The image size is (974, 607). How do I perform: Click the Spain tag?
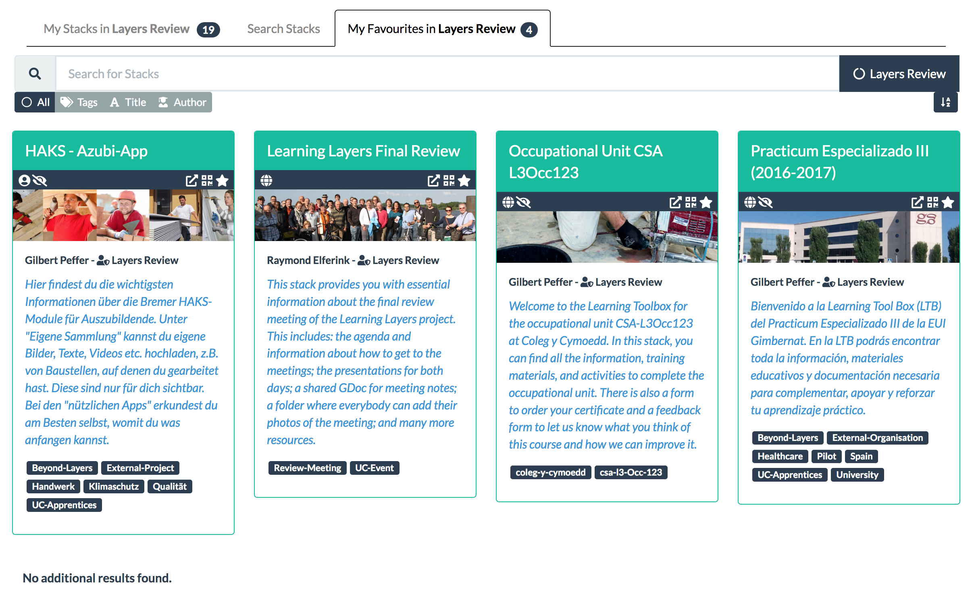click(x=861, y=456)
